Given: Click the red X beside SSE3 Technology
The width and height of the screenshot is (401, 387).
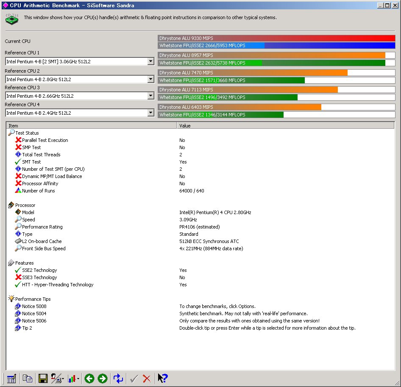Looking at the screenshot, I should coord(18,277).
